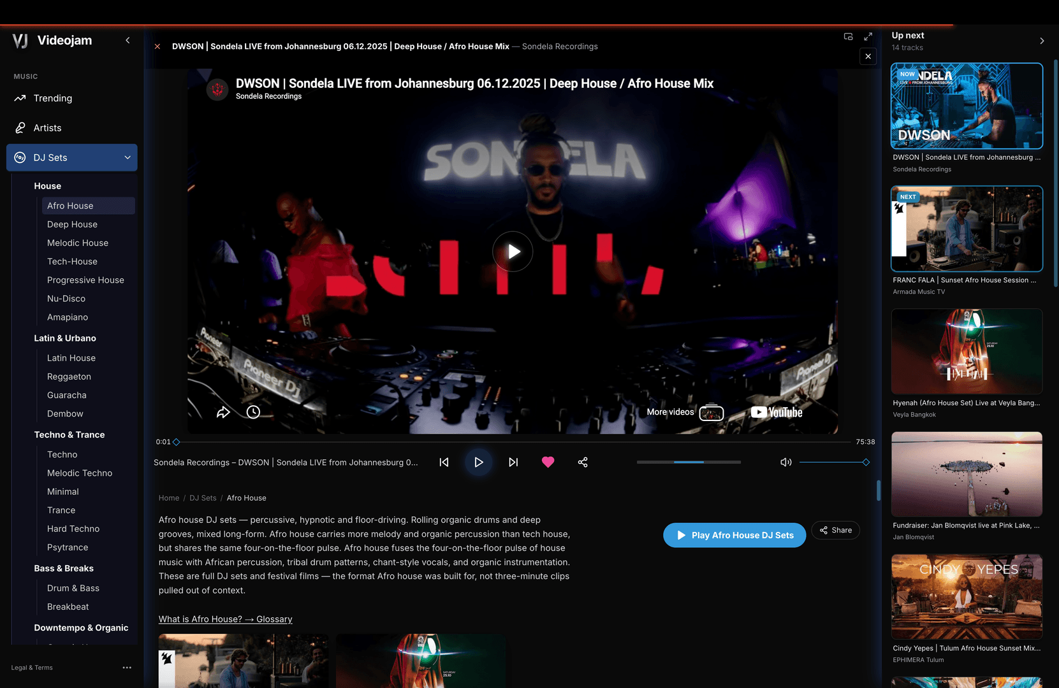Toggle the pink heart favorite

click(x=548, y=462)
